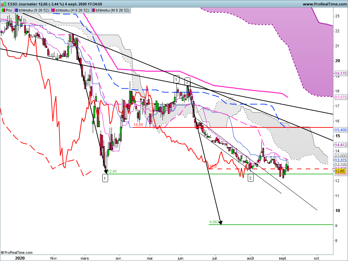Select the 13,600 price label on axis

[x=341, y=156]
